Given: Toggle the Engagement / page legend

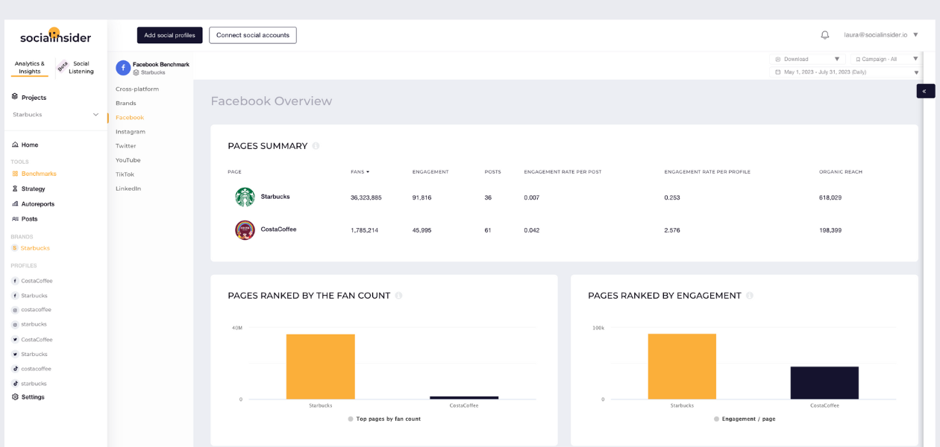Looking at the screenshot, I should [x=745, y=419].
